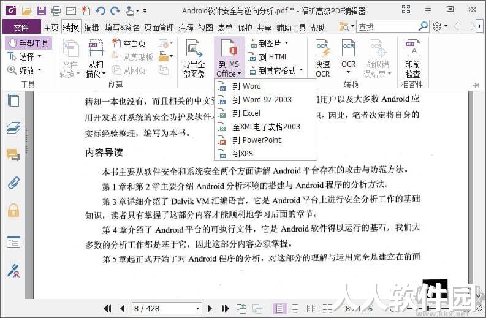The image size is (486, 318).
Task: Open the attachments paperclip panel
Action: click(13, 183)
